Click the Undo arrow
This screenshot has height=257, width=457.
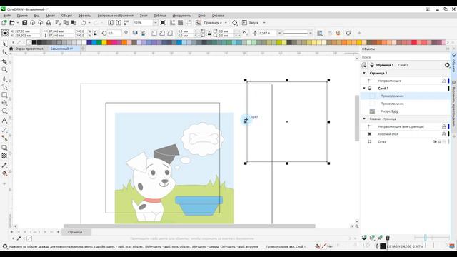pos(84,22)
